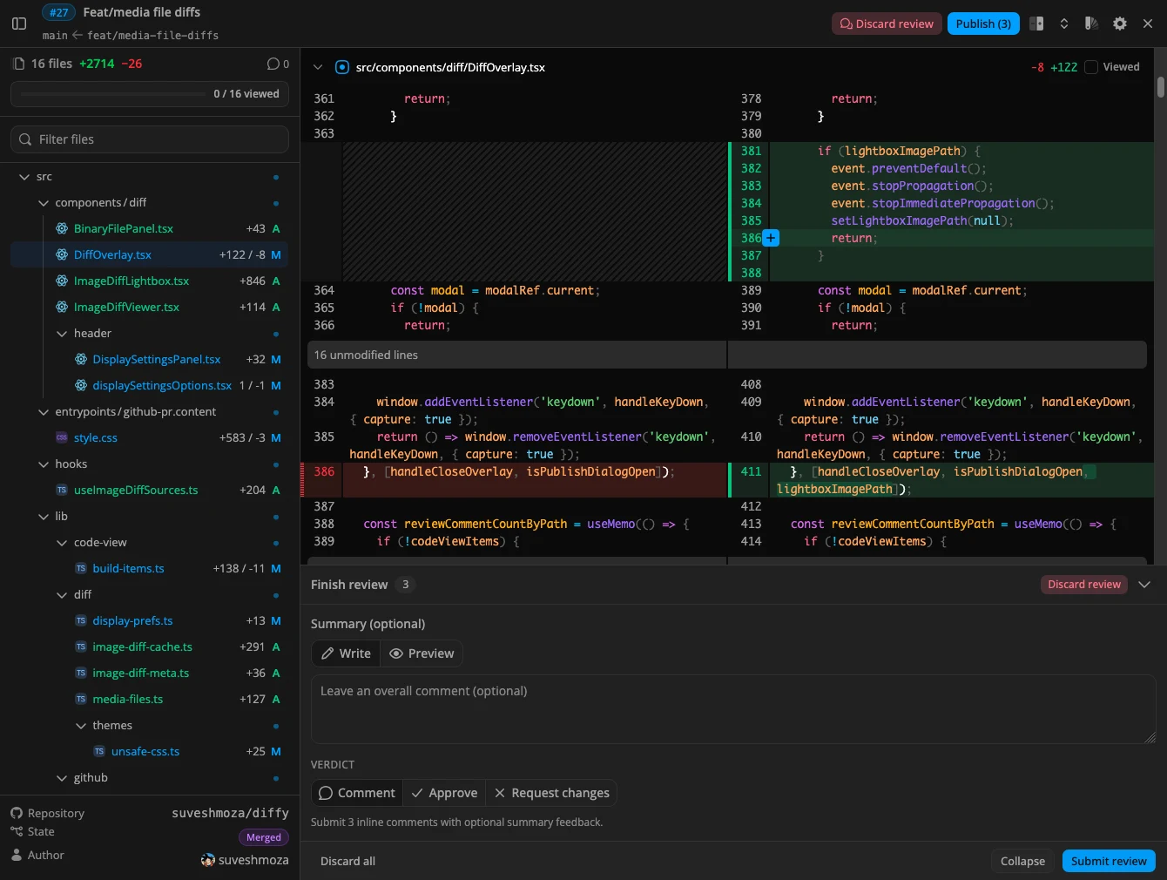The width and height of the screenshot is (1167, 880).
Task: Click the TS icon beside useImageDiffSources.ts
Action: 62,490
